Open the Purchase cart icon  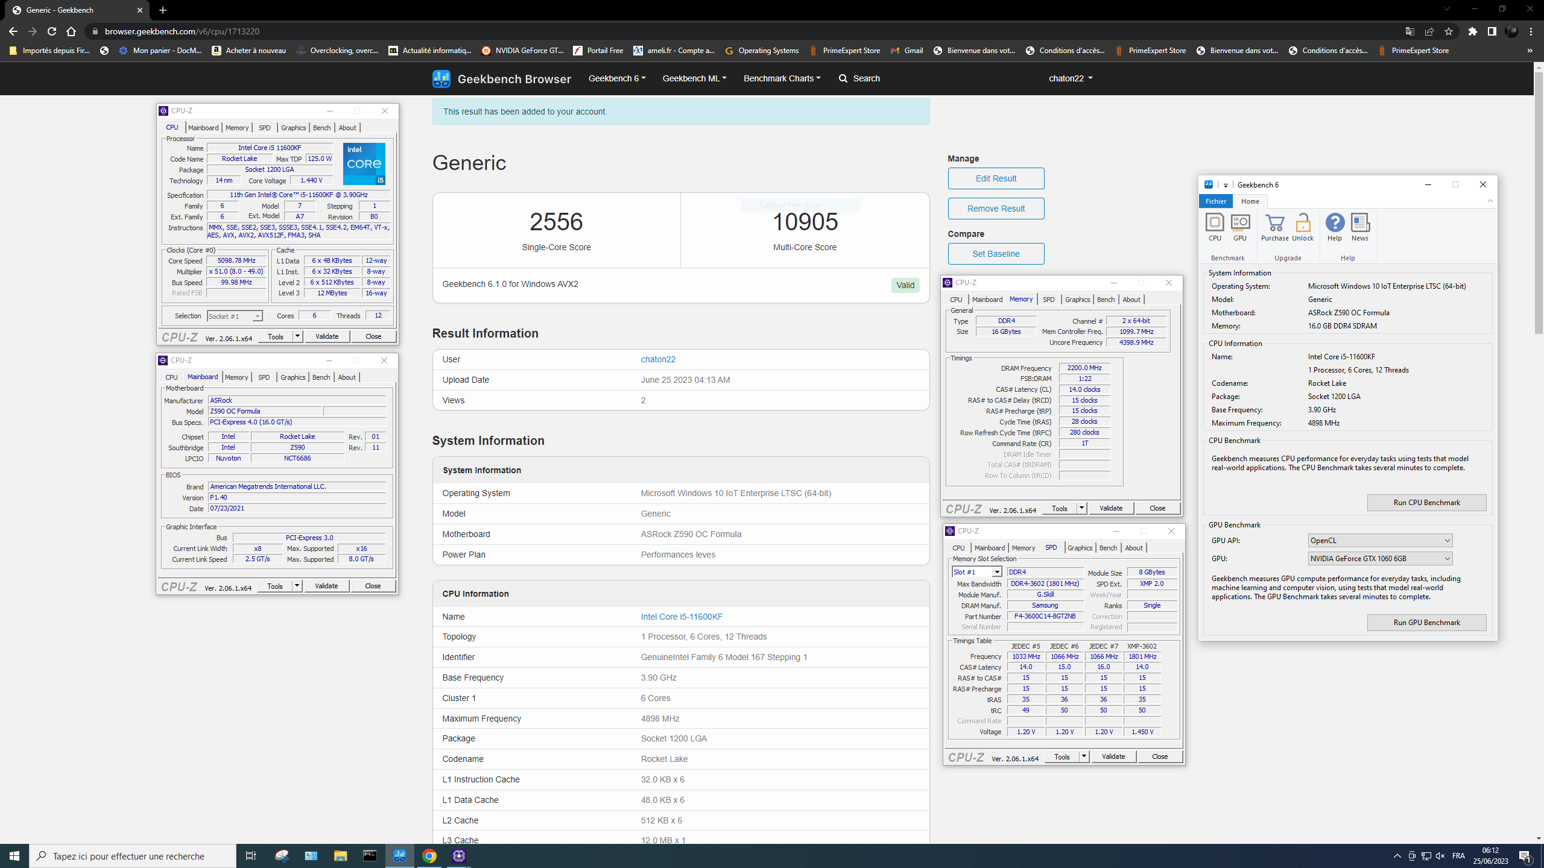[1274, 227]
